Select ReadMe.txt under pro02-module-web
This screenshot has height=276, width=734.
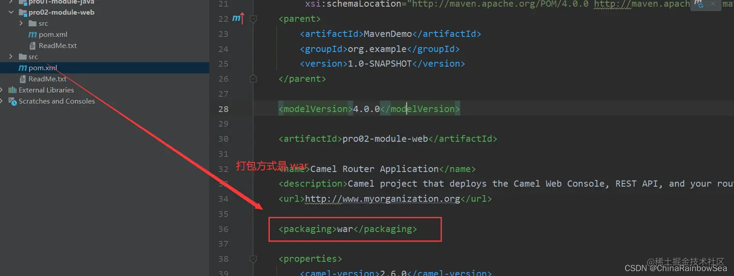pos(58,46)
